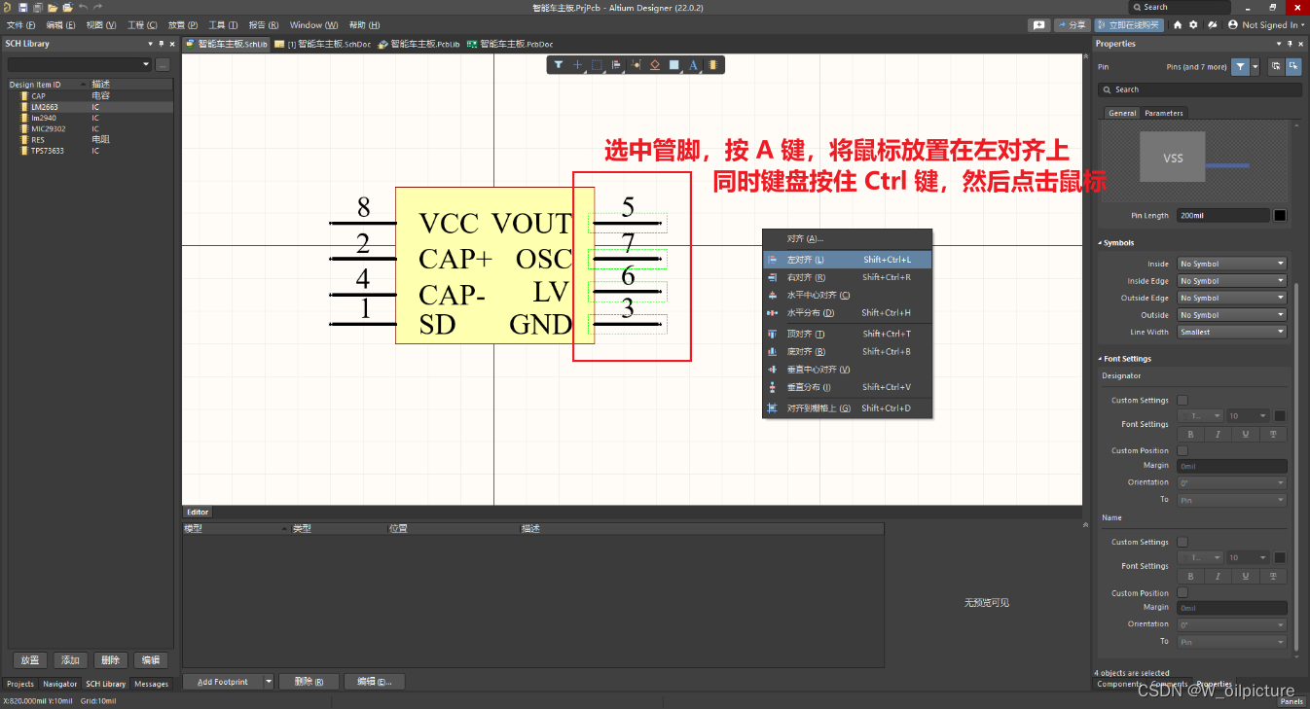The height and width of the screenshot is (709, 1310).
Task: Choose Align Right (右对齐) in context menu
Action: tap(847, 277)
